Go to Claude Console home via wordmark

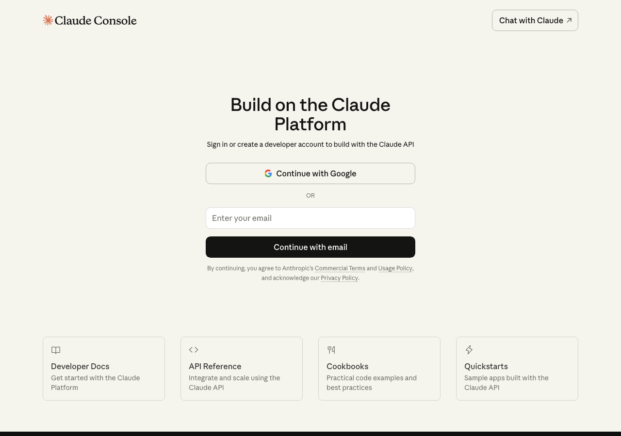click(x=96, y=20)
